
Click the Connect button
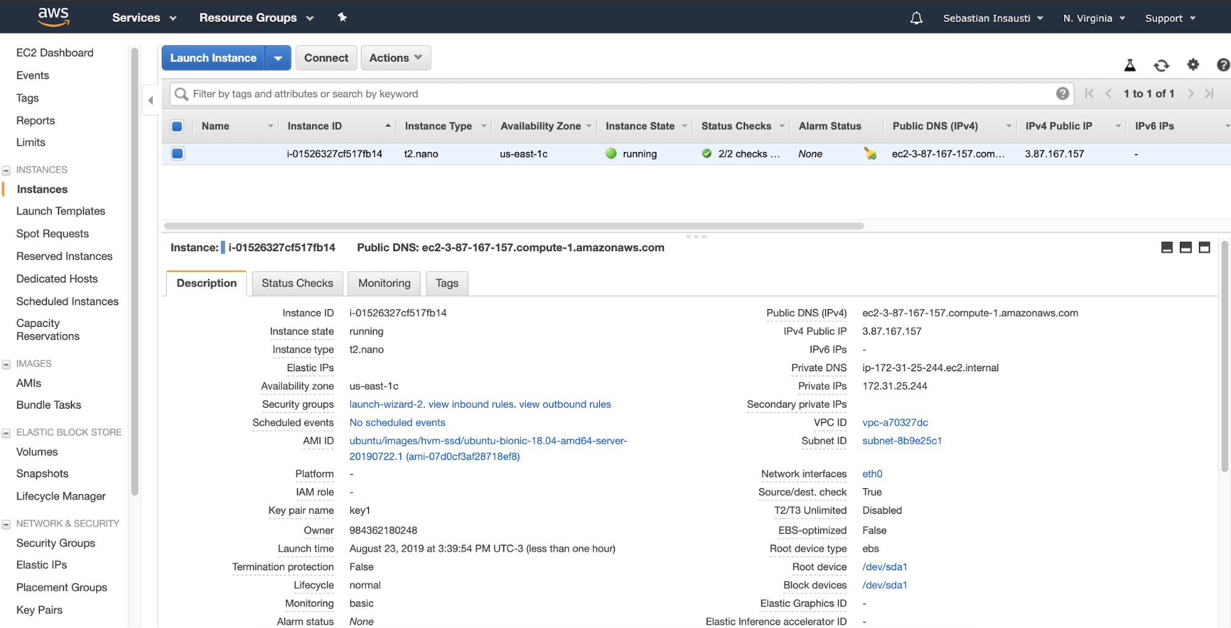[x=326, y=58]
